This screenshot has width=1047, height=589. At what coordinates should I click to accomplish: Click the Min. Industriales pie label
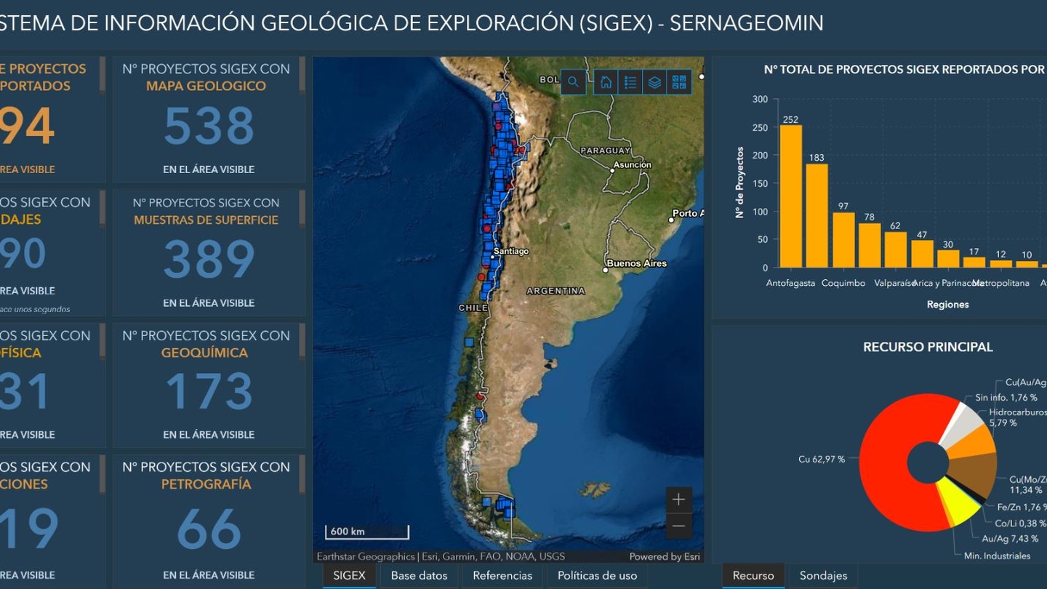click(x=998, y=556)
